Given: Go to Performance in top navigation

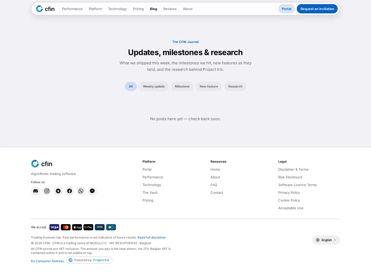Looking at the screenshot, I should click(72, 9).
